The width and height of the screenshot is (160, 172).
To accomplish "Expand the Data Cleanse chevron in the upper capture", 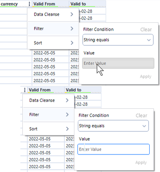I will click(x=72, y=14).
